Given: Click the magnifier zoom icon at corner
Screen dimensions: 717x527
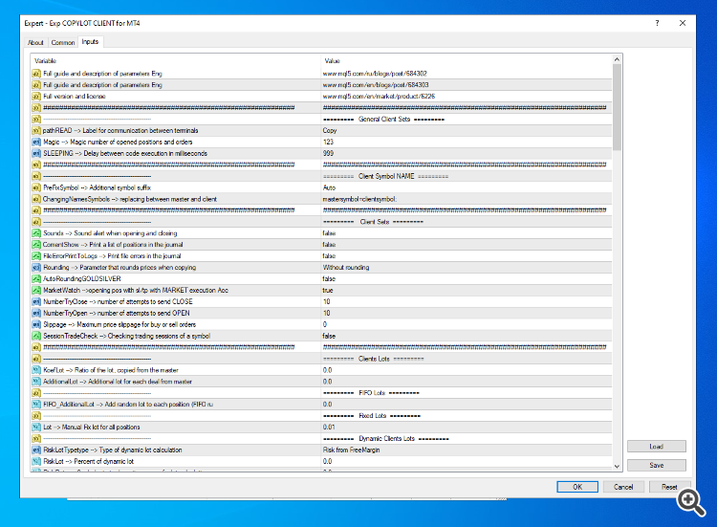Looking at the screenshot, I should [691, 502].
